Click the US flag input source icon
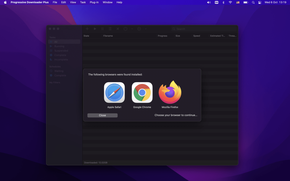Screen dimensions: 290x181 (238, 2)
